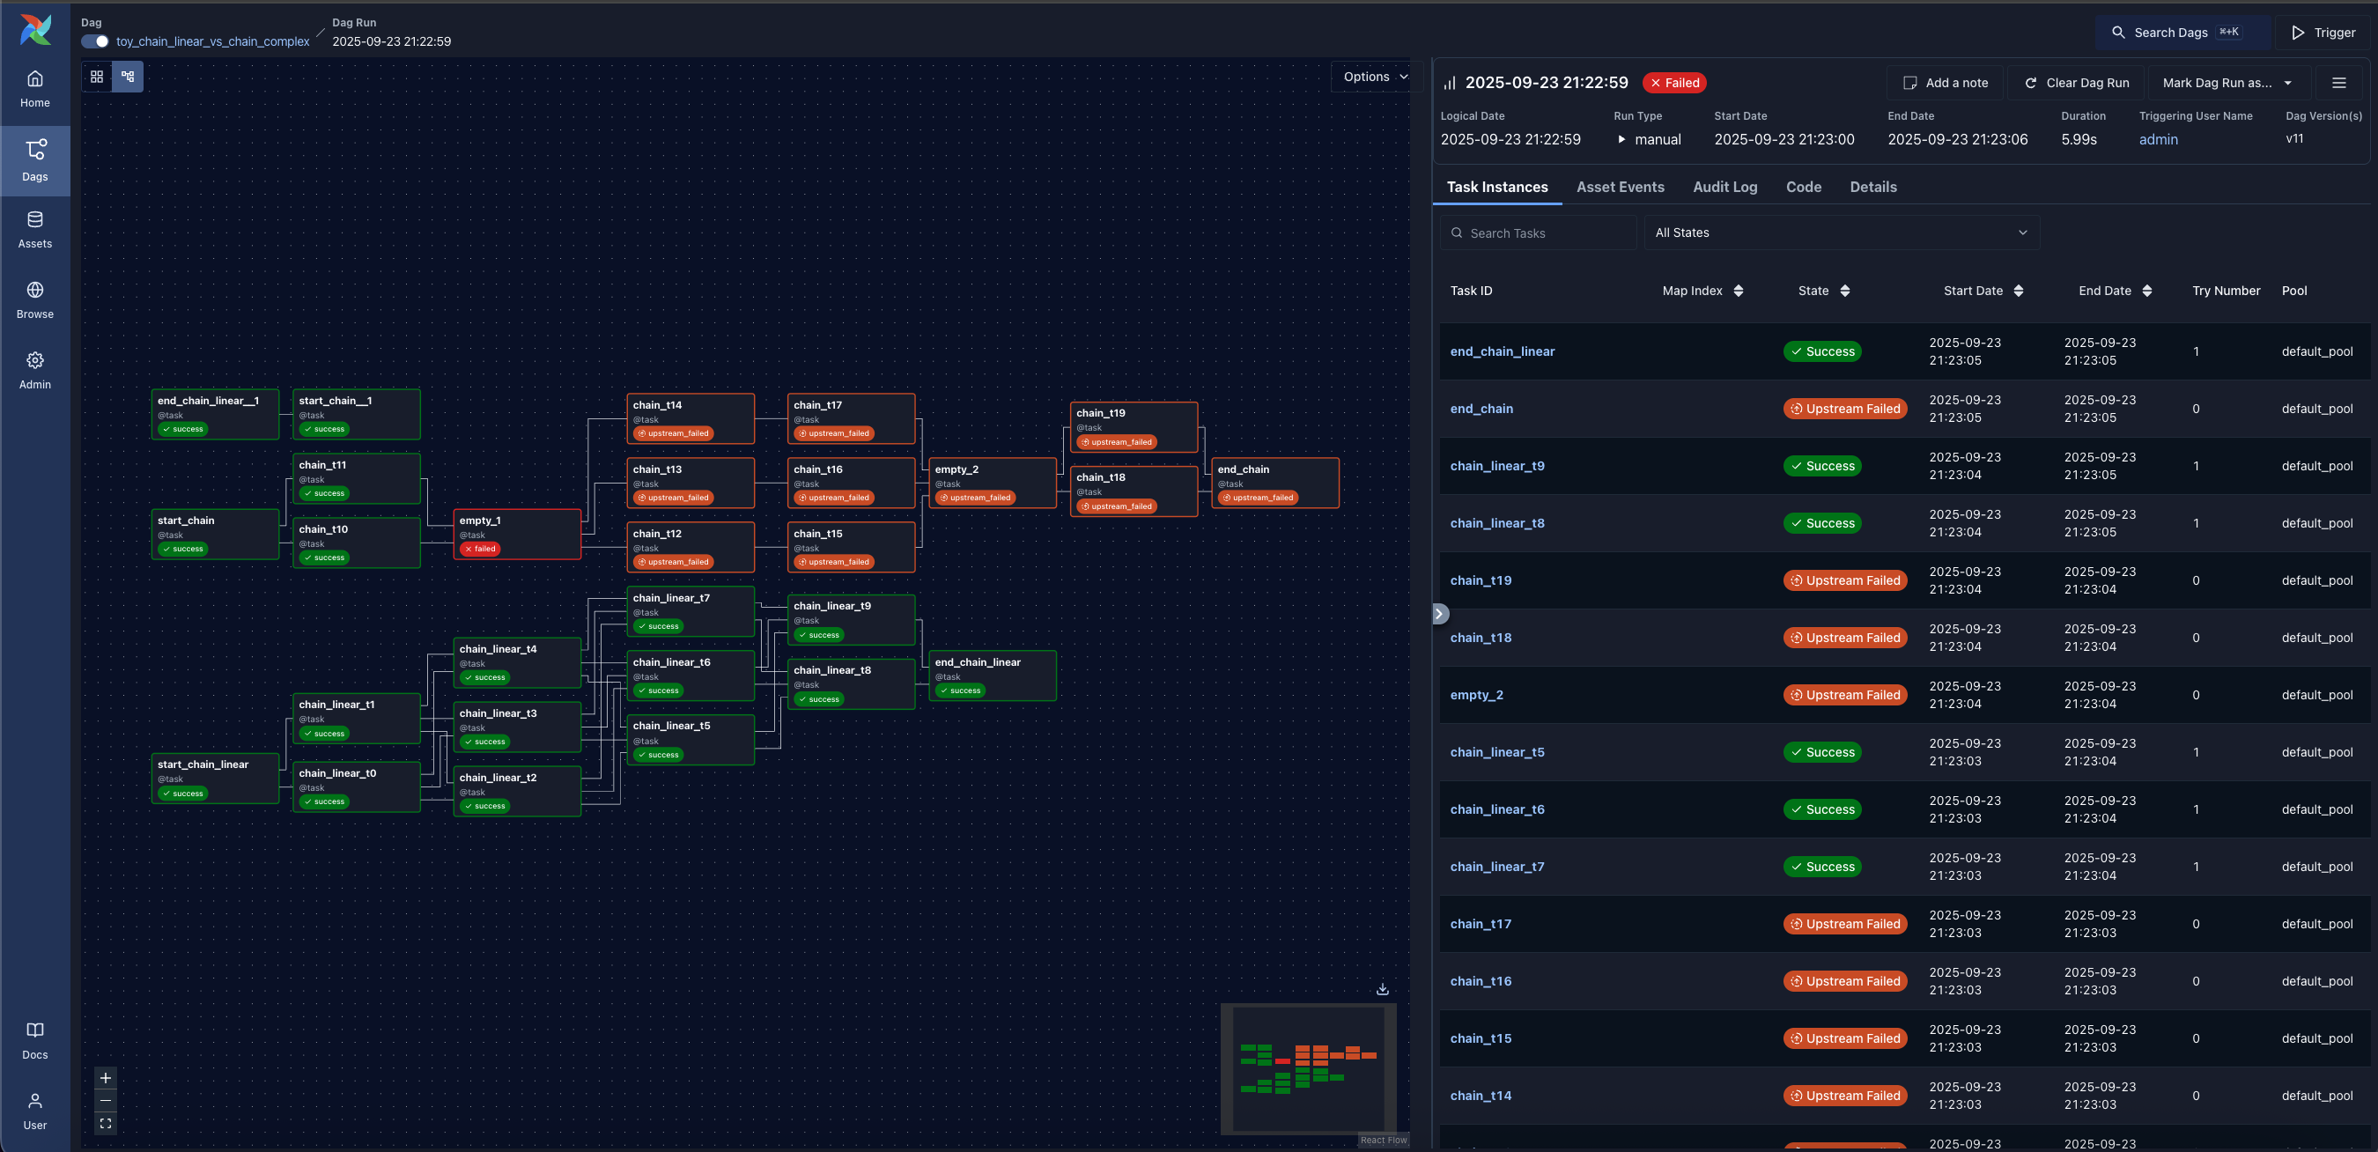Screen dimensions: 2378x1152
Task: Select the graph view layout icon
Action: [129, 77]
